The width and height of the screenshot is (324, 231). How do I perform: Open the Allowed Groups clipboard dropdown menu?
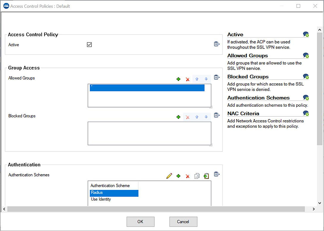216,78
